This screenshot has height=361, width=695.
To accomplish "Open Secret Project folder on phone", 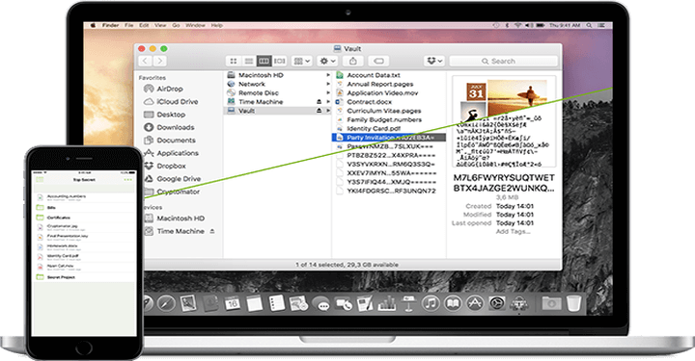I will [x=85, y=277].
